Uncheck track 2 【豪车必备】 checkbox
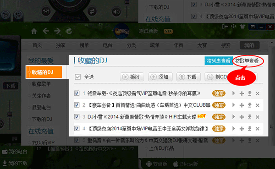275x169 pixels. click(77, 105)
